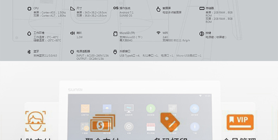Click the 尺寸 dimension triangle icon
Screen dimensions: 278x140
[x=72, y=8]
